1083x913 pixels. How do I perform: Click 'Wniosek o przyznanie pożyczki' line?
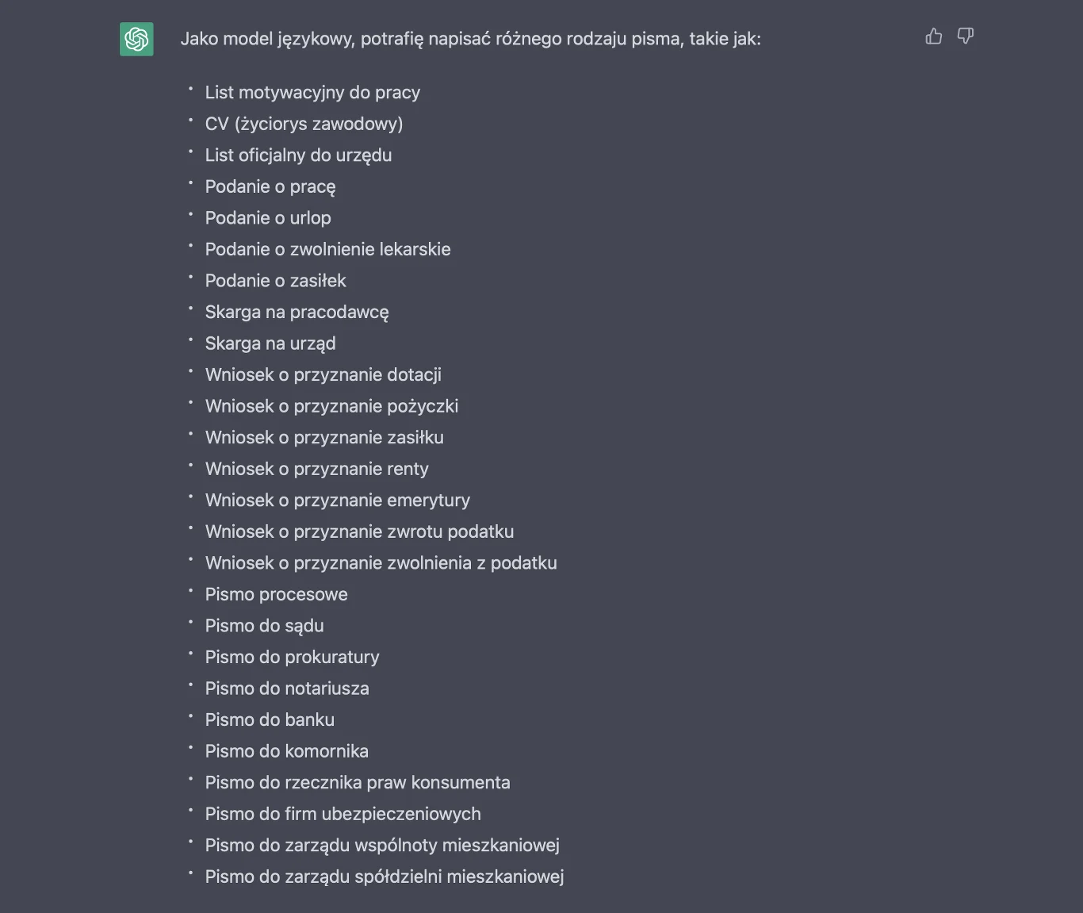click(331, 406)
